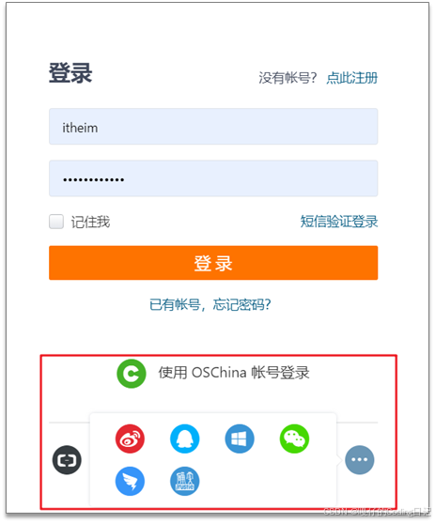
Task: Follow the 已有帐号，忘记密码? link
Action: click(x=210, y=304)
